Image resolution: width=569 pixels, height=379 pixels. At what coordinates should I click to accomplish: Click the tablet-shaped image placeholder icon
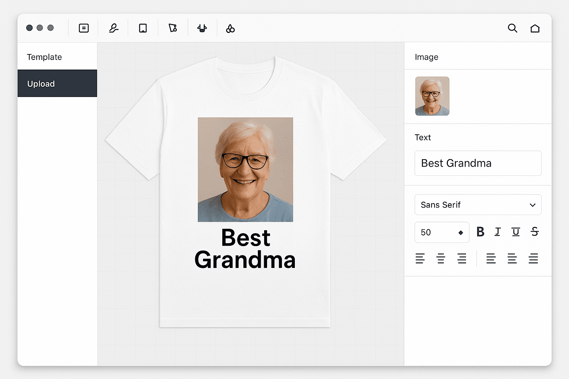143,28
